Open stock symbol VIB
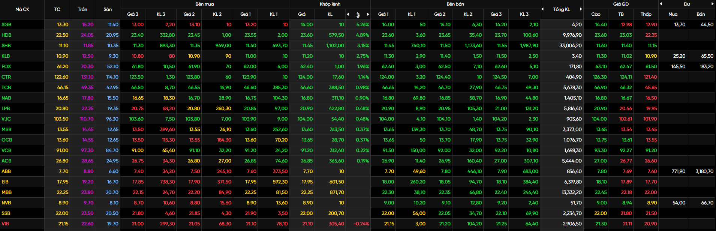 (x=5, y=224)
